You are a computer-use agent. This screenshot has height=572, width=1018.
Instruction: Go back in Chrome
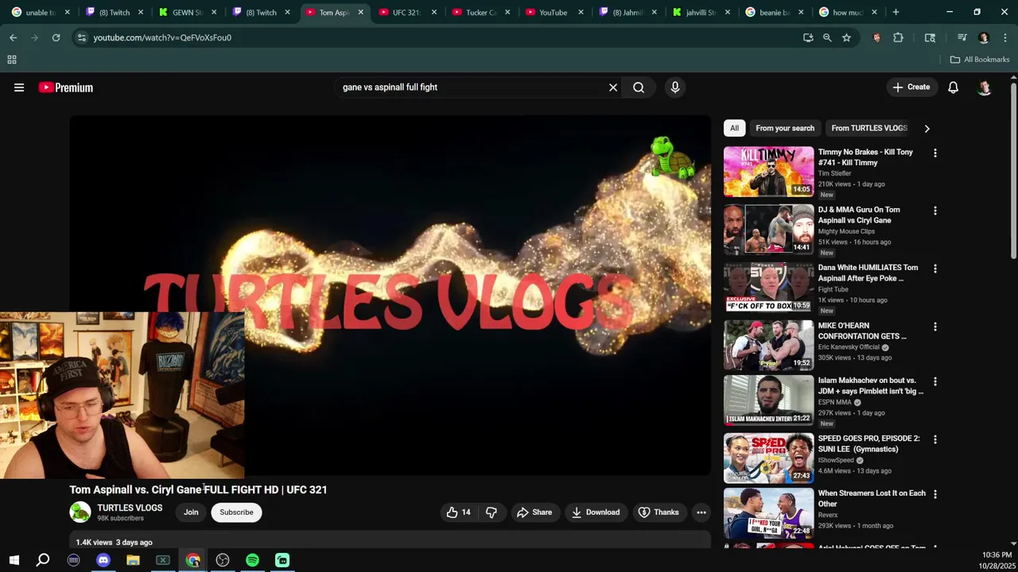13,37
